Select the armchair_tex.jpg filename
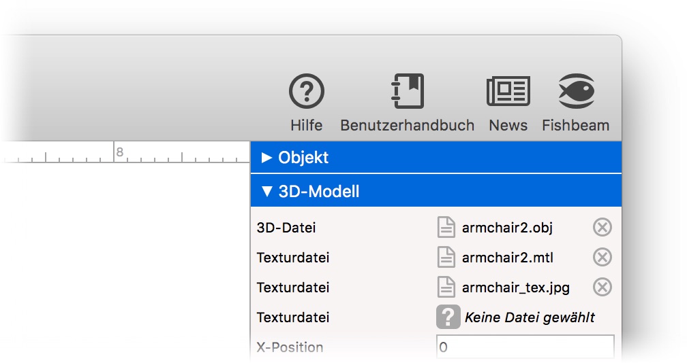 point(515,288)
